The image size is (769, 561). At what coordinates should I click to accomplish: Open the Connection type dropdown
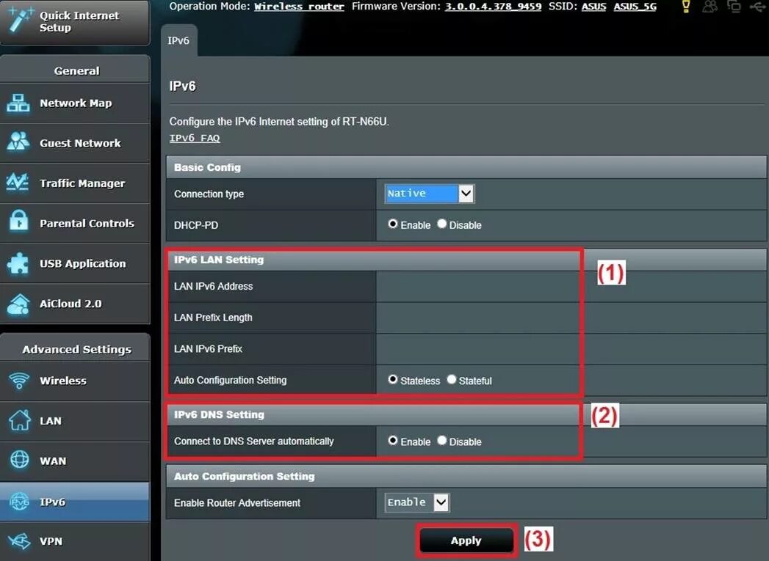(428, 193)
